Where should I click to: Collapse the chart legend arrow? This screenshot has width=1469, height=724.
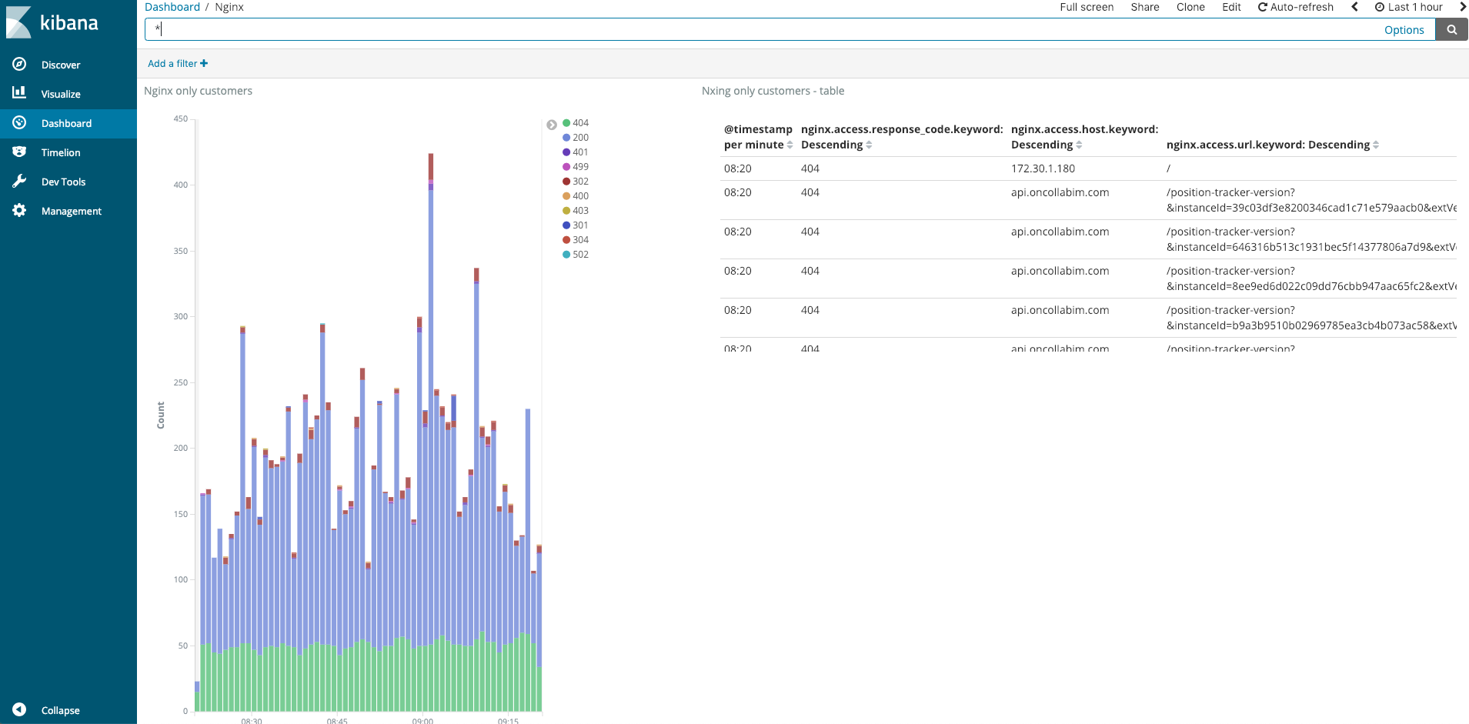tap(552, 125)
